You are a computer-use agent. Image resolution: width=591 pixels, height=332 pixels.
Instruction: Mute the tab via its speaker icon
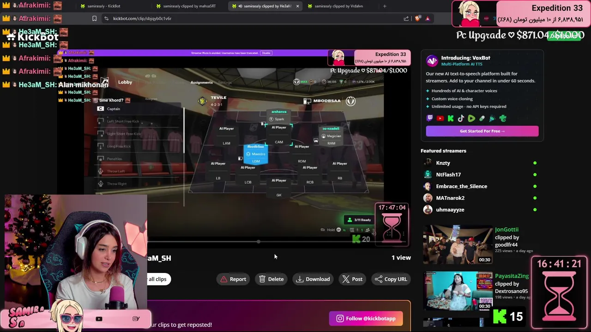click(241, 6)
